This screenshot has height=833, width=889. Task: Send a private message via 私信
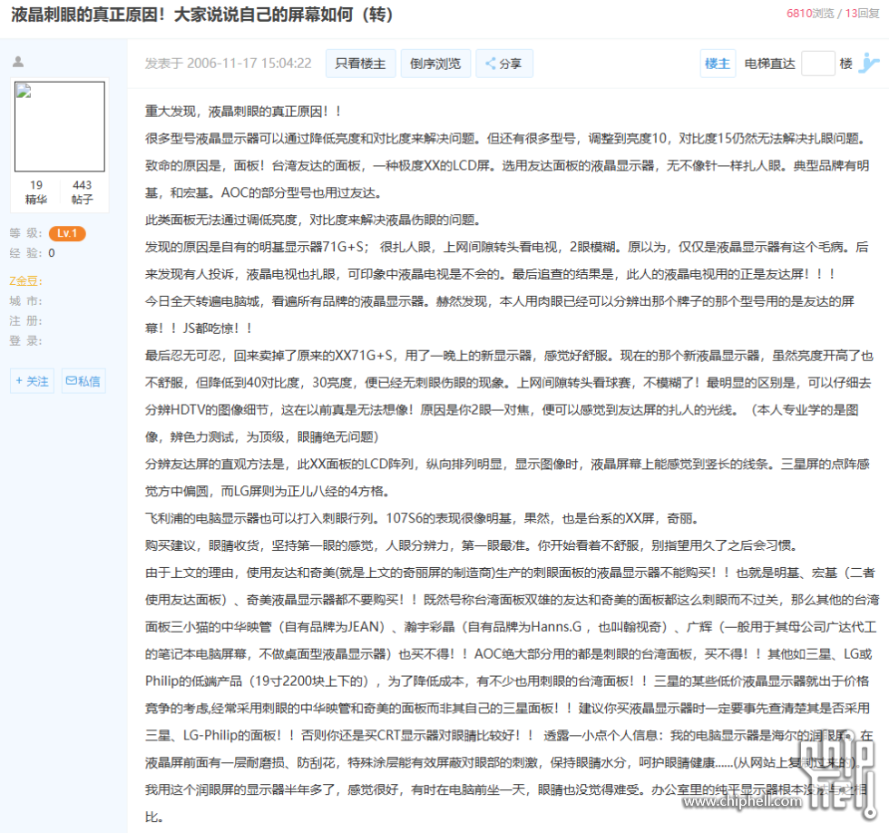(83, 381)
